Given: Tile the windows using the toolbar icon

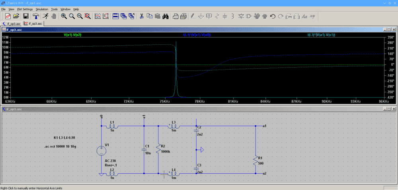Looking at the screenshot, I should [115, 16].
